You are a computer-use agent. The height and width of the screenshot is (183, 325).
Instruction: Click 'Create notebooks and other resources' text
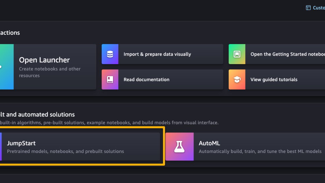[50, 72]
